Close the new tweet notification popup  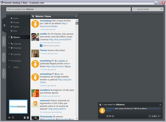pyautogui.click(x=160, y=105)
